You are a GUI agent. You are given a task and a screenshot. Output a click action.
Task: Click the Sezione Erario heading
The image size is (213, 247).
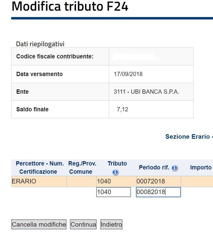(187, 137)
